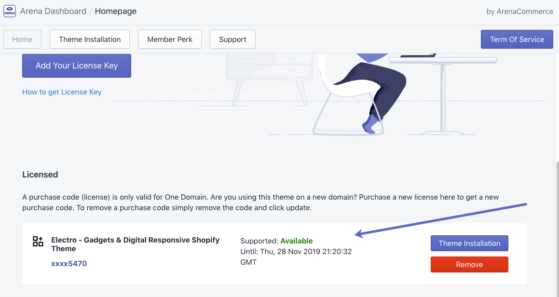Remove the Electro theme license

point(469,264)
